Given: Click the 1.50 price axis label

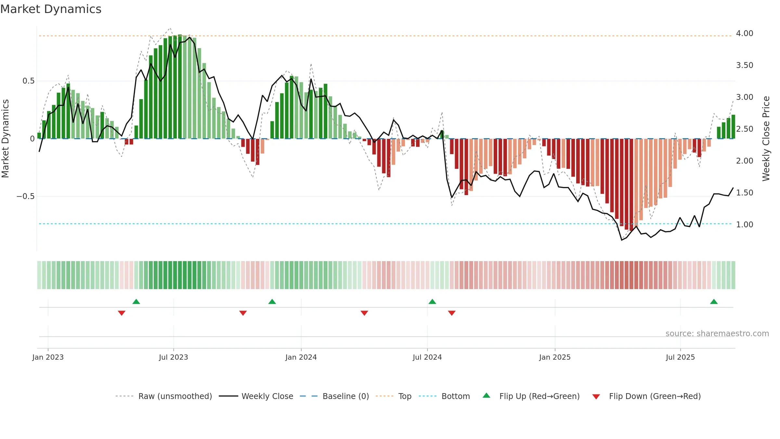Looking at the screenshot, I should 745,193.
